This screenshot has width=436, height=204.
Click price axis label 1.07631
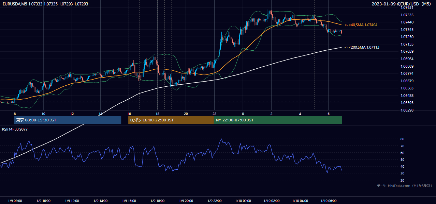pos(407,8)
